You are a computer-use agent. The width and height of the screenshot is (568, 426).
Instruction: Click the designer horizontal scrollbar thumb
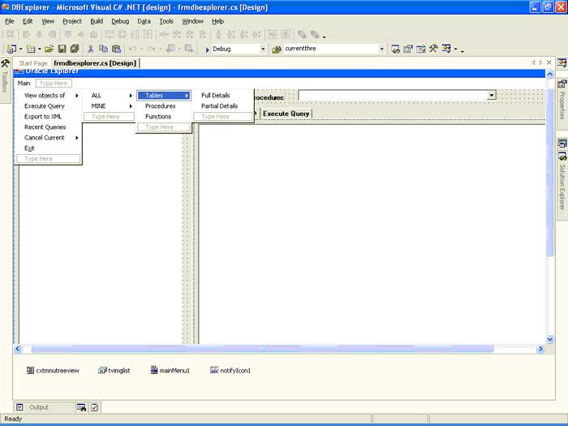262,348
